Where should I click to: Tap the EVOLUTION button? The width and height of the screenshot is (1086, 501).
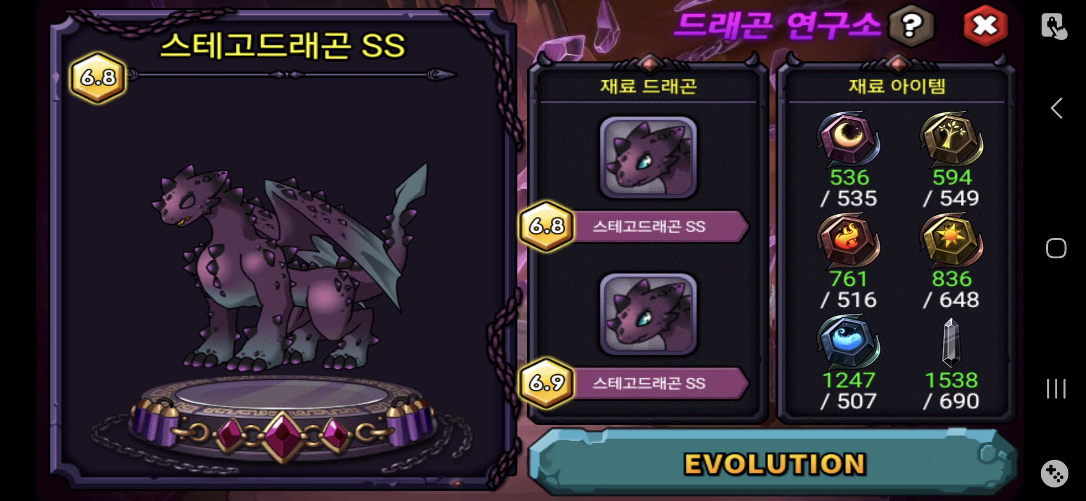(x=774, y=463)
